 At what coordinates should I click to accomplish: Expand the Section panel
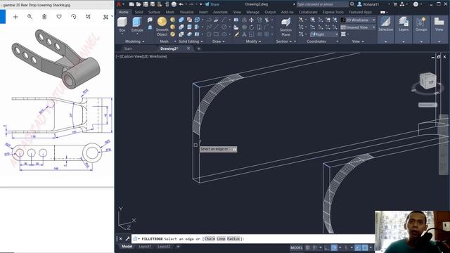coord(284,41)
